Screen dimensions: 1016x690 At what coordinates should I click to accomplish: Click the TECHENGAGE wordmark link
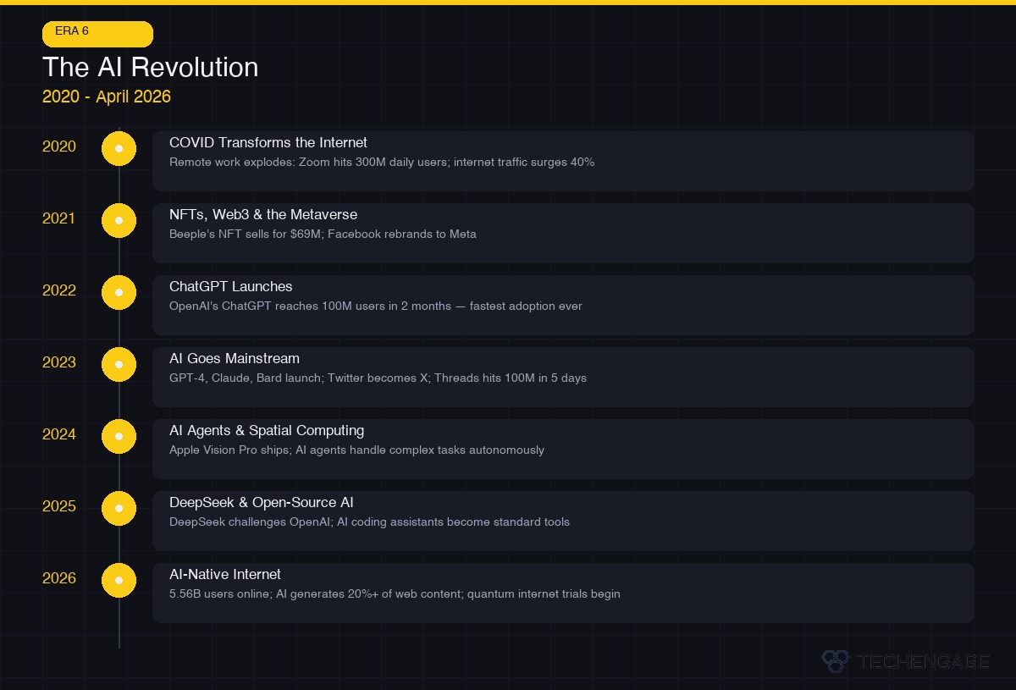click(x=923, y=662)
